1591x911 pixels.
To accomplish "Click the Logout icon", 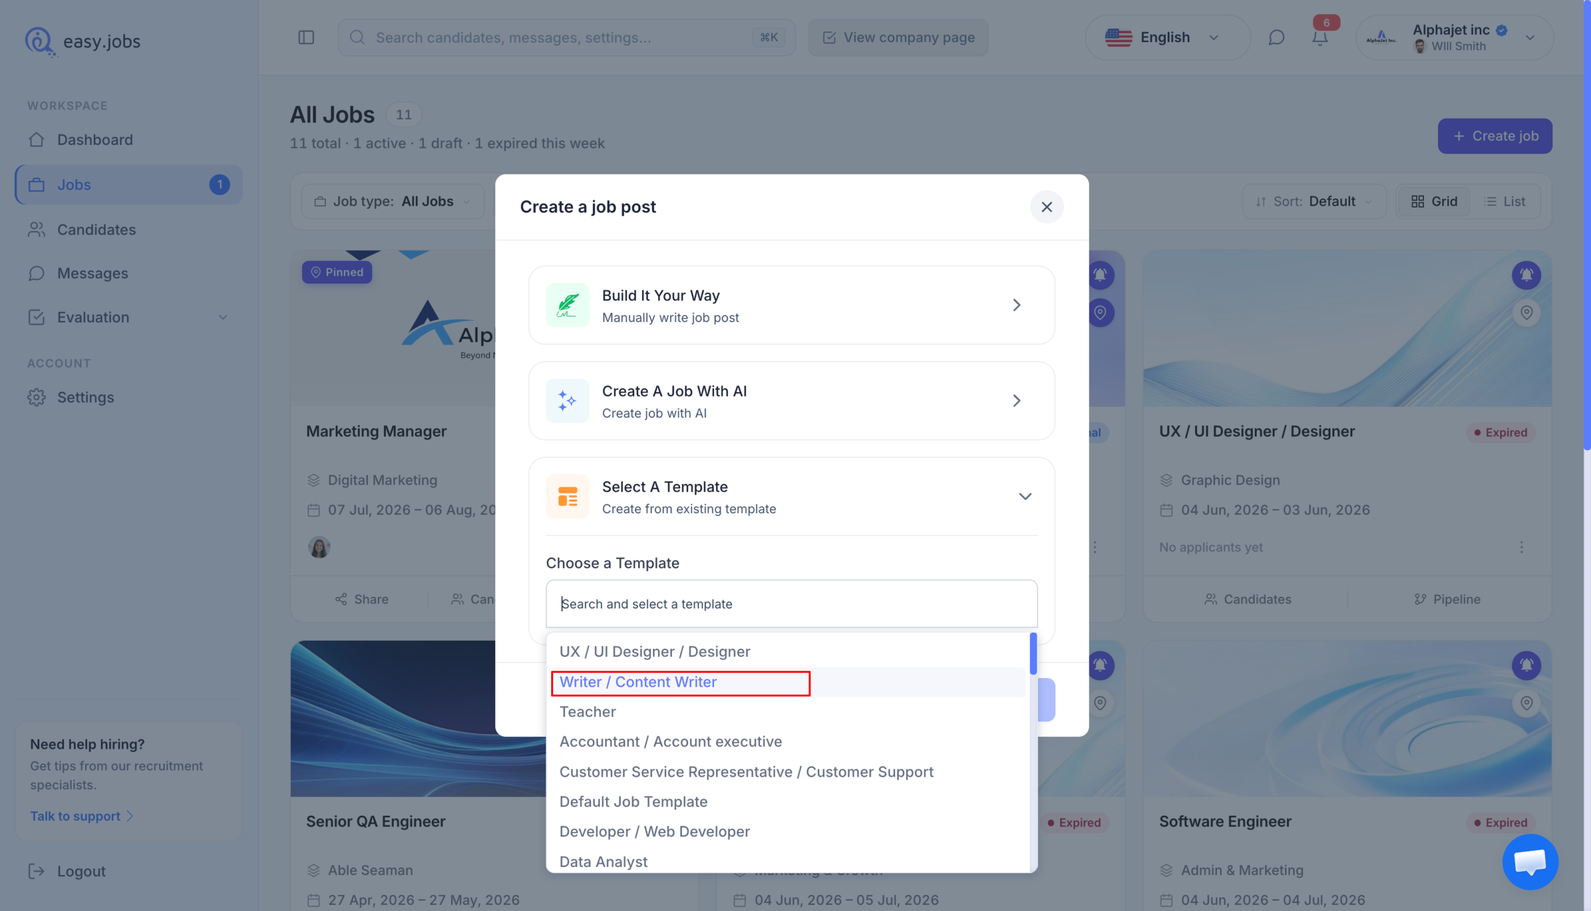I will (36, 871).
